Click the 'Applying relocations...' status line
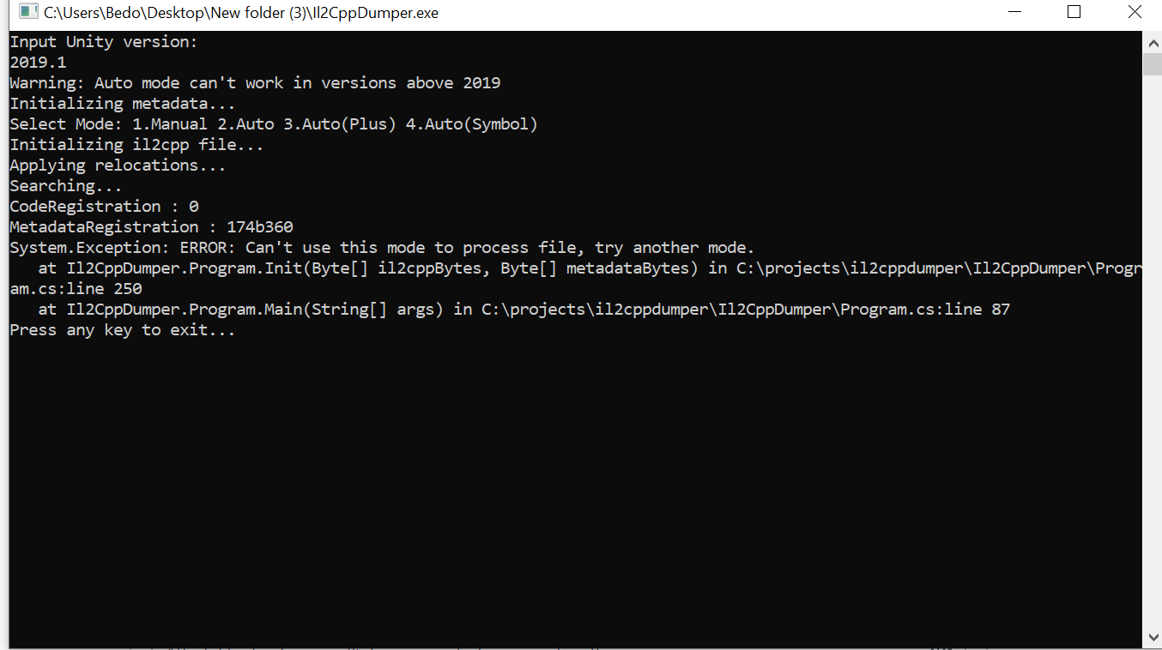 tap(117, 165)
